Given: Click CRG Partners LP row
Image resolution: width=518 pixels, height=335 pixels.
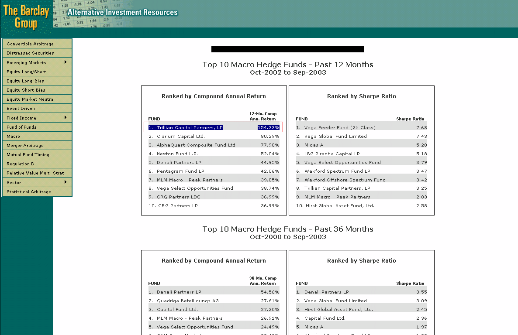Looking at the screenshot, I should 214,205.
